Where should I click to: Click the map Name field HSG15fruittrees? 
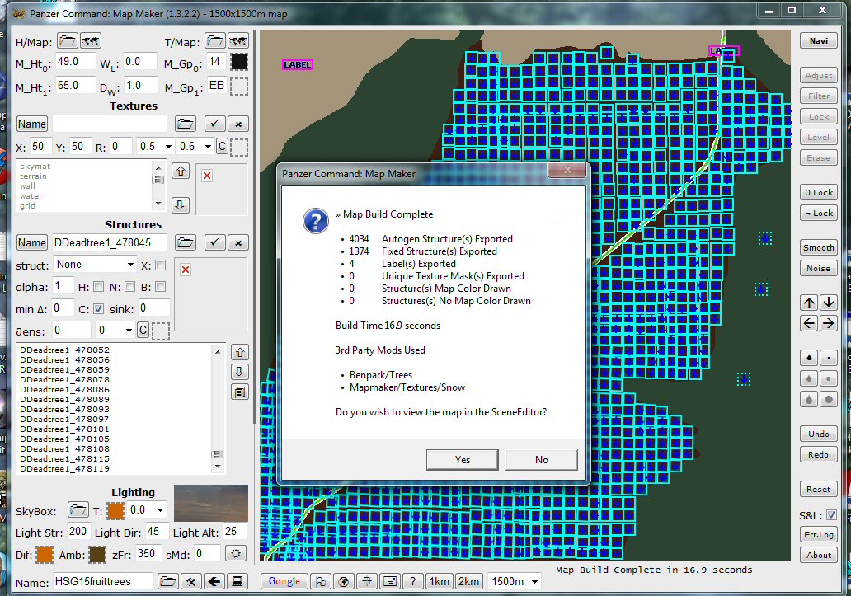click(102, 581)
